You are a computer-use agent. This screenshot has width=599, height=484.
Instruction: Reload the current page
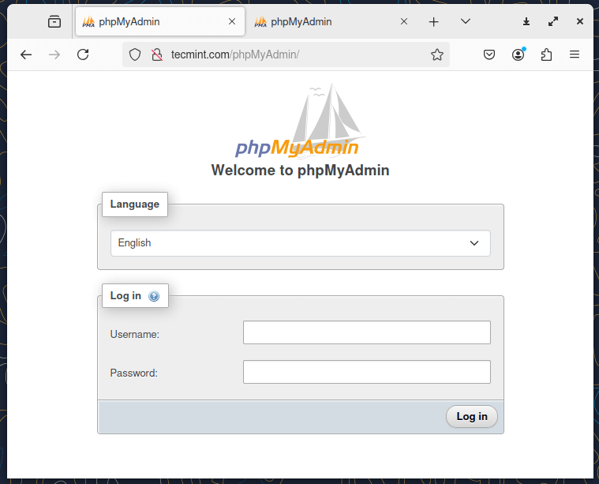click(x=83, y=54)
